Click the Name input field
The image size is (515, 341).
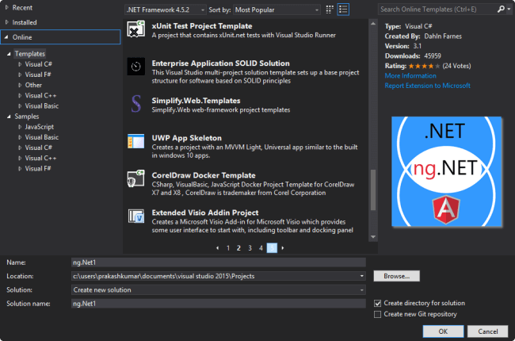click(x=219, y=262)
